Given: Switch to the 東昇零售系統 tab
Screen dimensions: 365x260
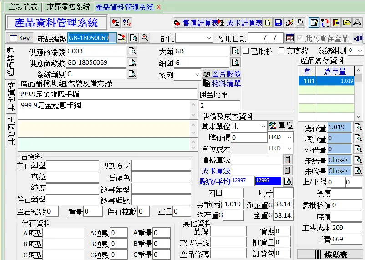Looking at the screenshot, I should pos(68,7).
